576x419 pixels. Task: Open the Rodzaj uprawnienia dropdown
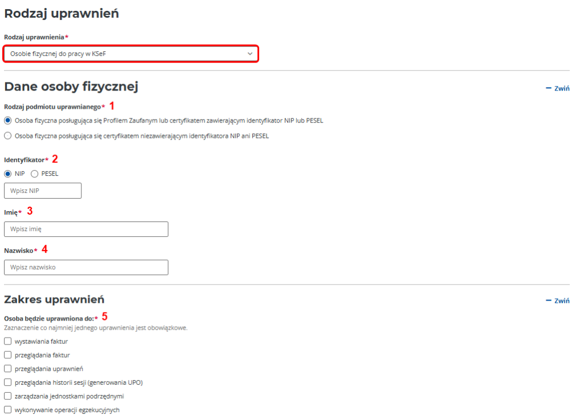(x=131, y=54)
